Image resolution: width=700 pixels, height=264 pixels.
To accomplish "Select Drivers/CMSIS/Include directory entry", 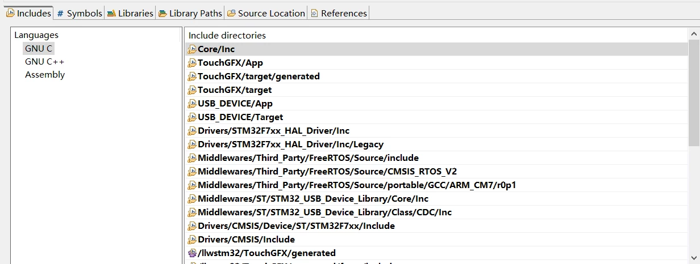I will click(x=436, y=240).
